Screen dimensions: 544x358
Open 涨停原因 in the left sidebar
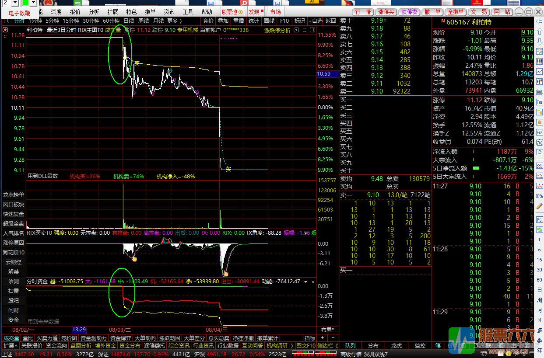pyautogui.click(x=14, y=243)
